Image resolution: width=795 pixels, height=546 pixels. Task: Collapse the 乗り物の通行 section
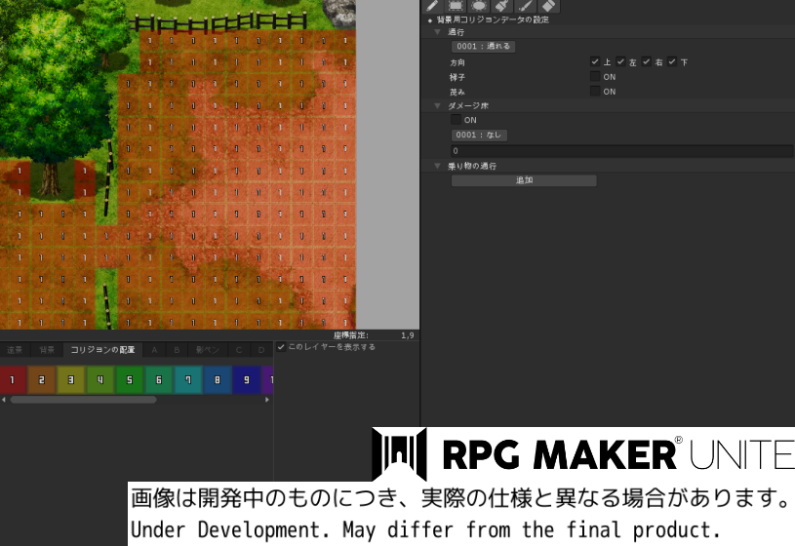[438, 166]
